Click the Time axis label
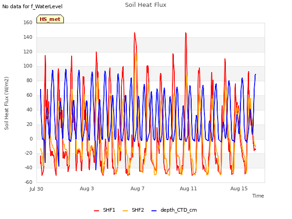 click(x=258, y=196)
